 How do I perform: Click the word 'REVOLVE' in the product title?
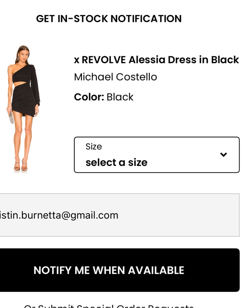104,60
